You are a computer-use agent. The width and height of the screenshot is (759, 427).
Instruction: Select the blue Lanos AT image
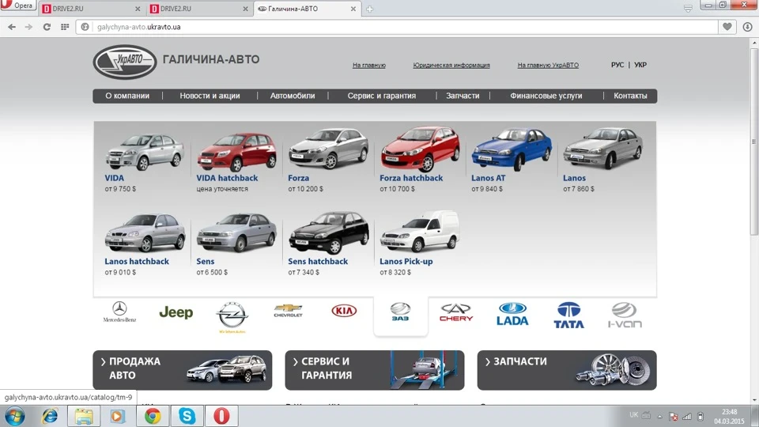(x=512, y=149)
